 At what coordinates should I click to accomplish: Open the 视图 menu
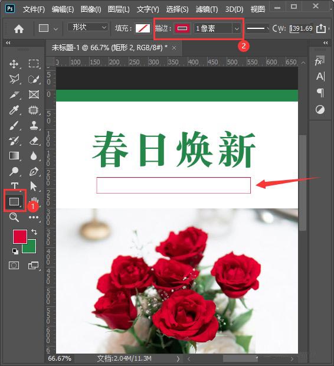[258, 9]
